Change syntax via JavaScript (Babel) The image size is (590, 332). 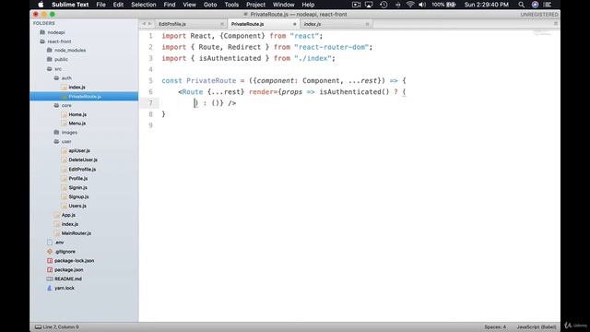click(537, 327)
